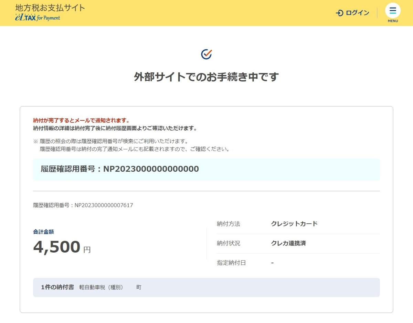Click the ログイン link text
The width and height of the screenshot is (413, 323).
tap(357, 13)
